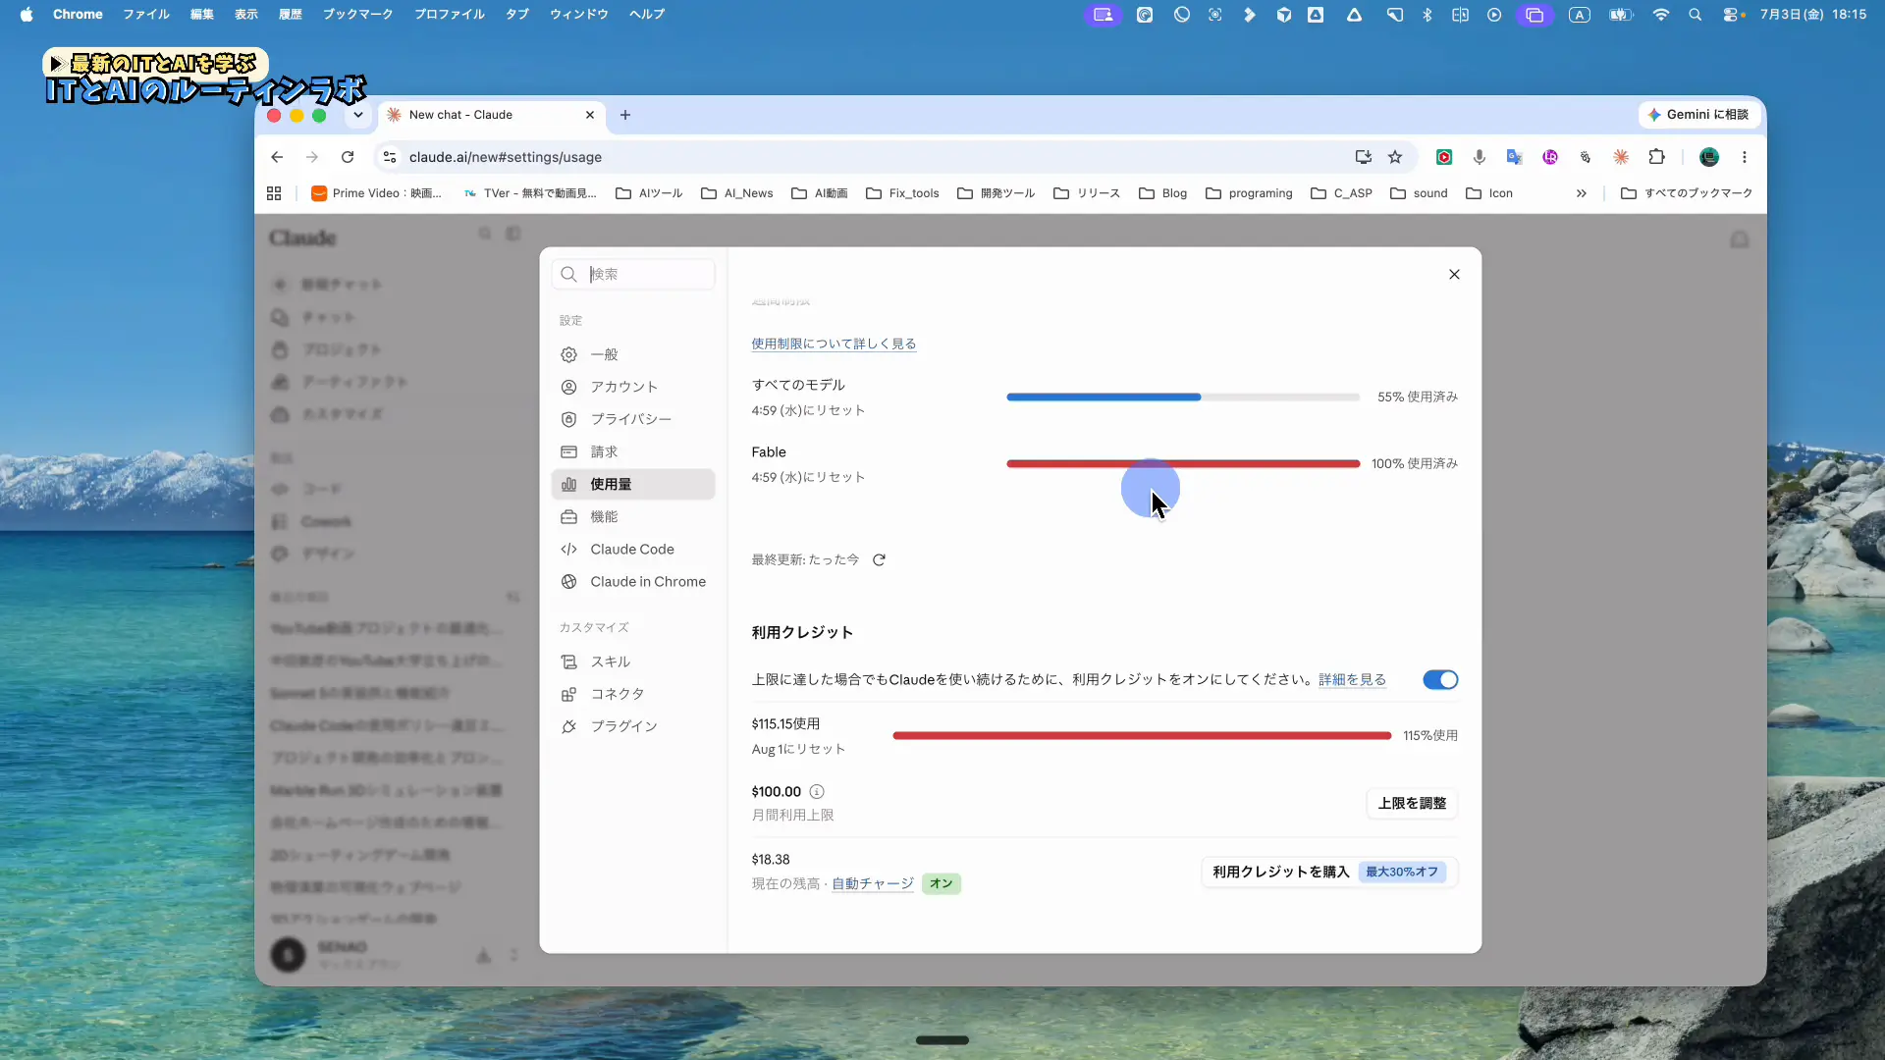Viewport: 1885px width, 1060px height.
Task: Click the address bar URL
Action: [506, 157]
